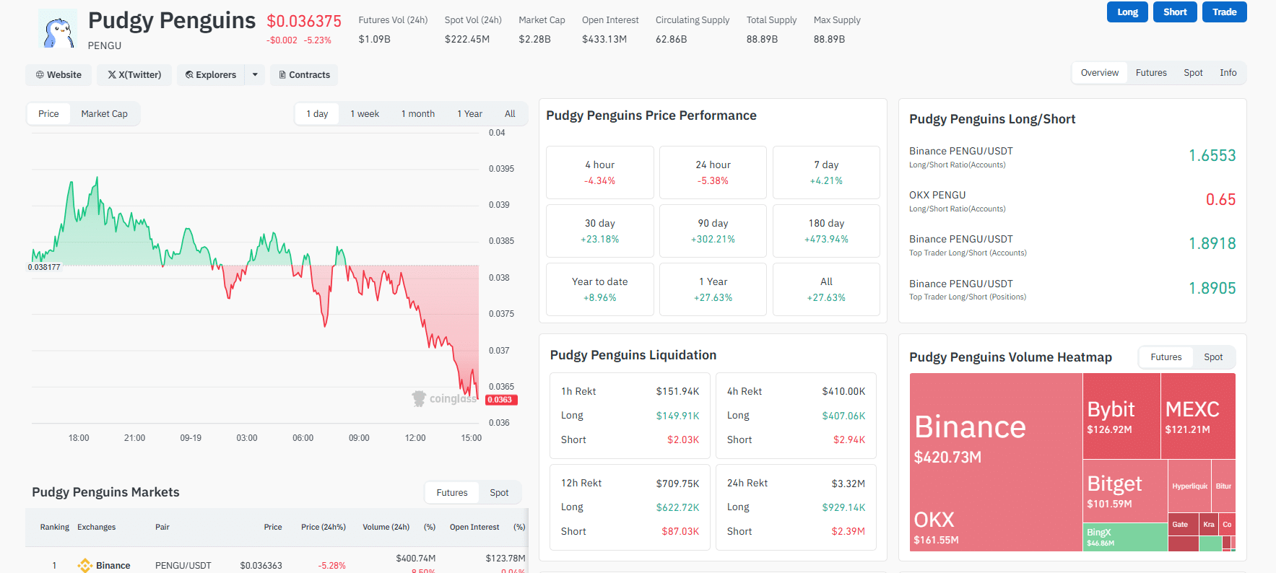The image size is (1276, 573).
Task: Click the 4 hour performance card
Action: point(600,172)
